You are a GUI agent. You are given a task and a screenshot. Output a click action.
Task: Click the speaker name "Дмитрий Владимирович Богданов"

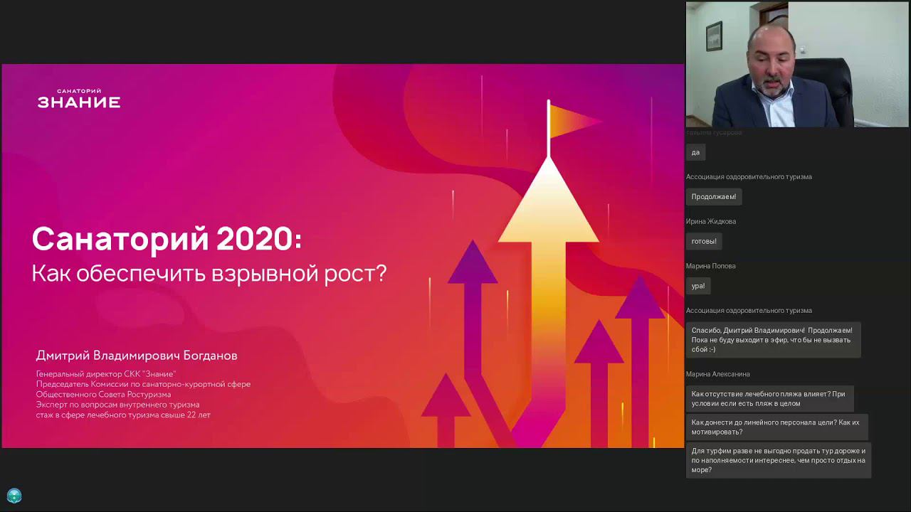(x=137, y=356)
